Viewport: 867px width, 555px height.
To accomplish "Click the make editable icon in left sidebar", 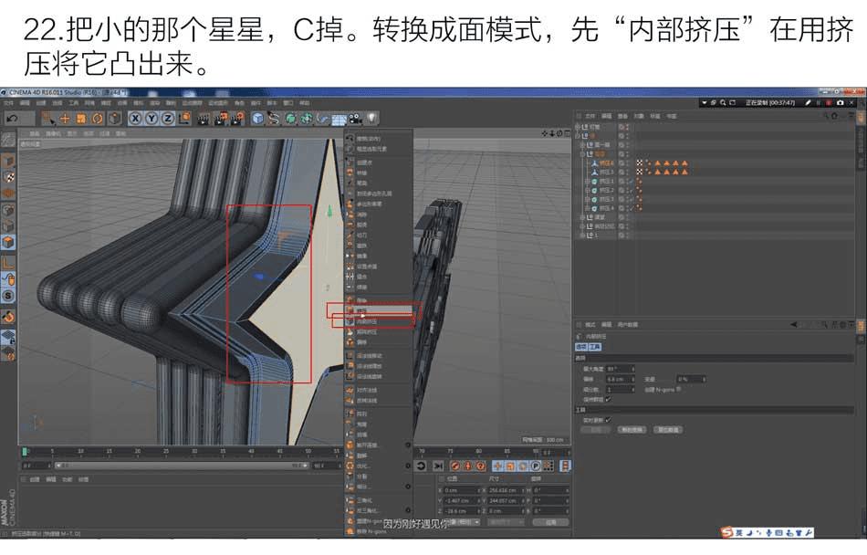I will click(7, 140).
